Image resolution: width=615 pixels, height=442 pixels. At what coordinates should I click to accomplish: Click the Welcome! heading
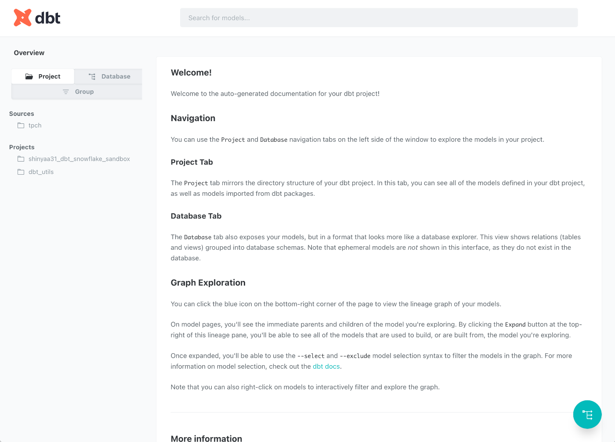point(191,73)
